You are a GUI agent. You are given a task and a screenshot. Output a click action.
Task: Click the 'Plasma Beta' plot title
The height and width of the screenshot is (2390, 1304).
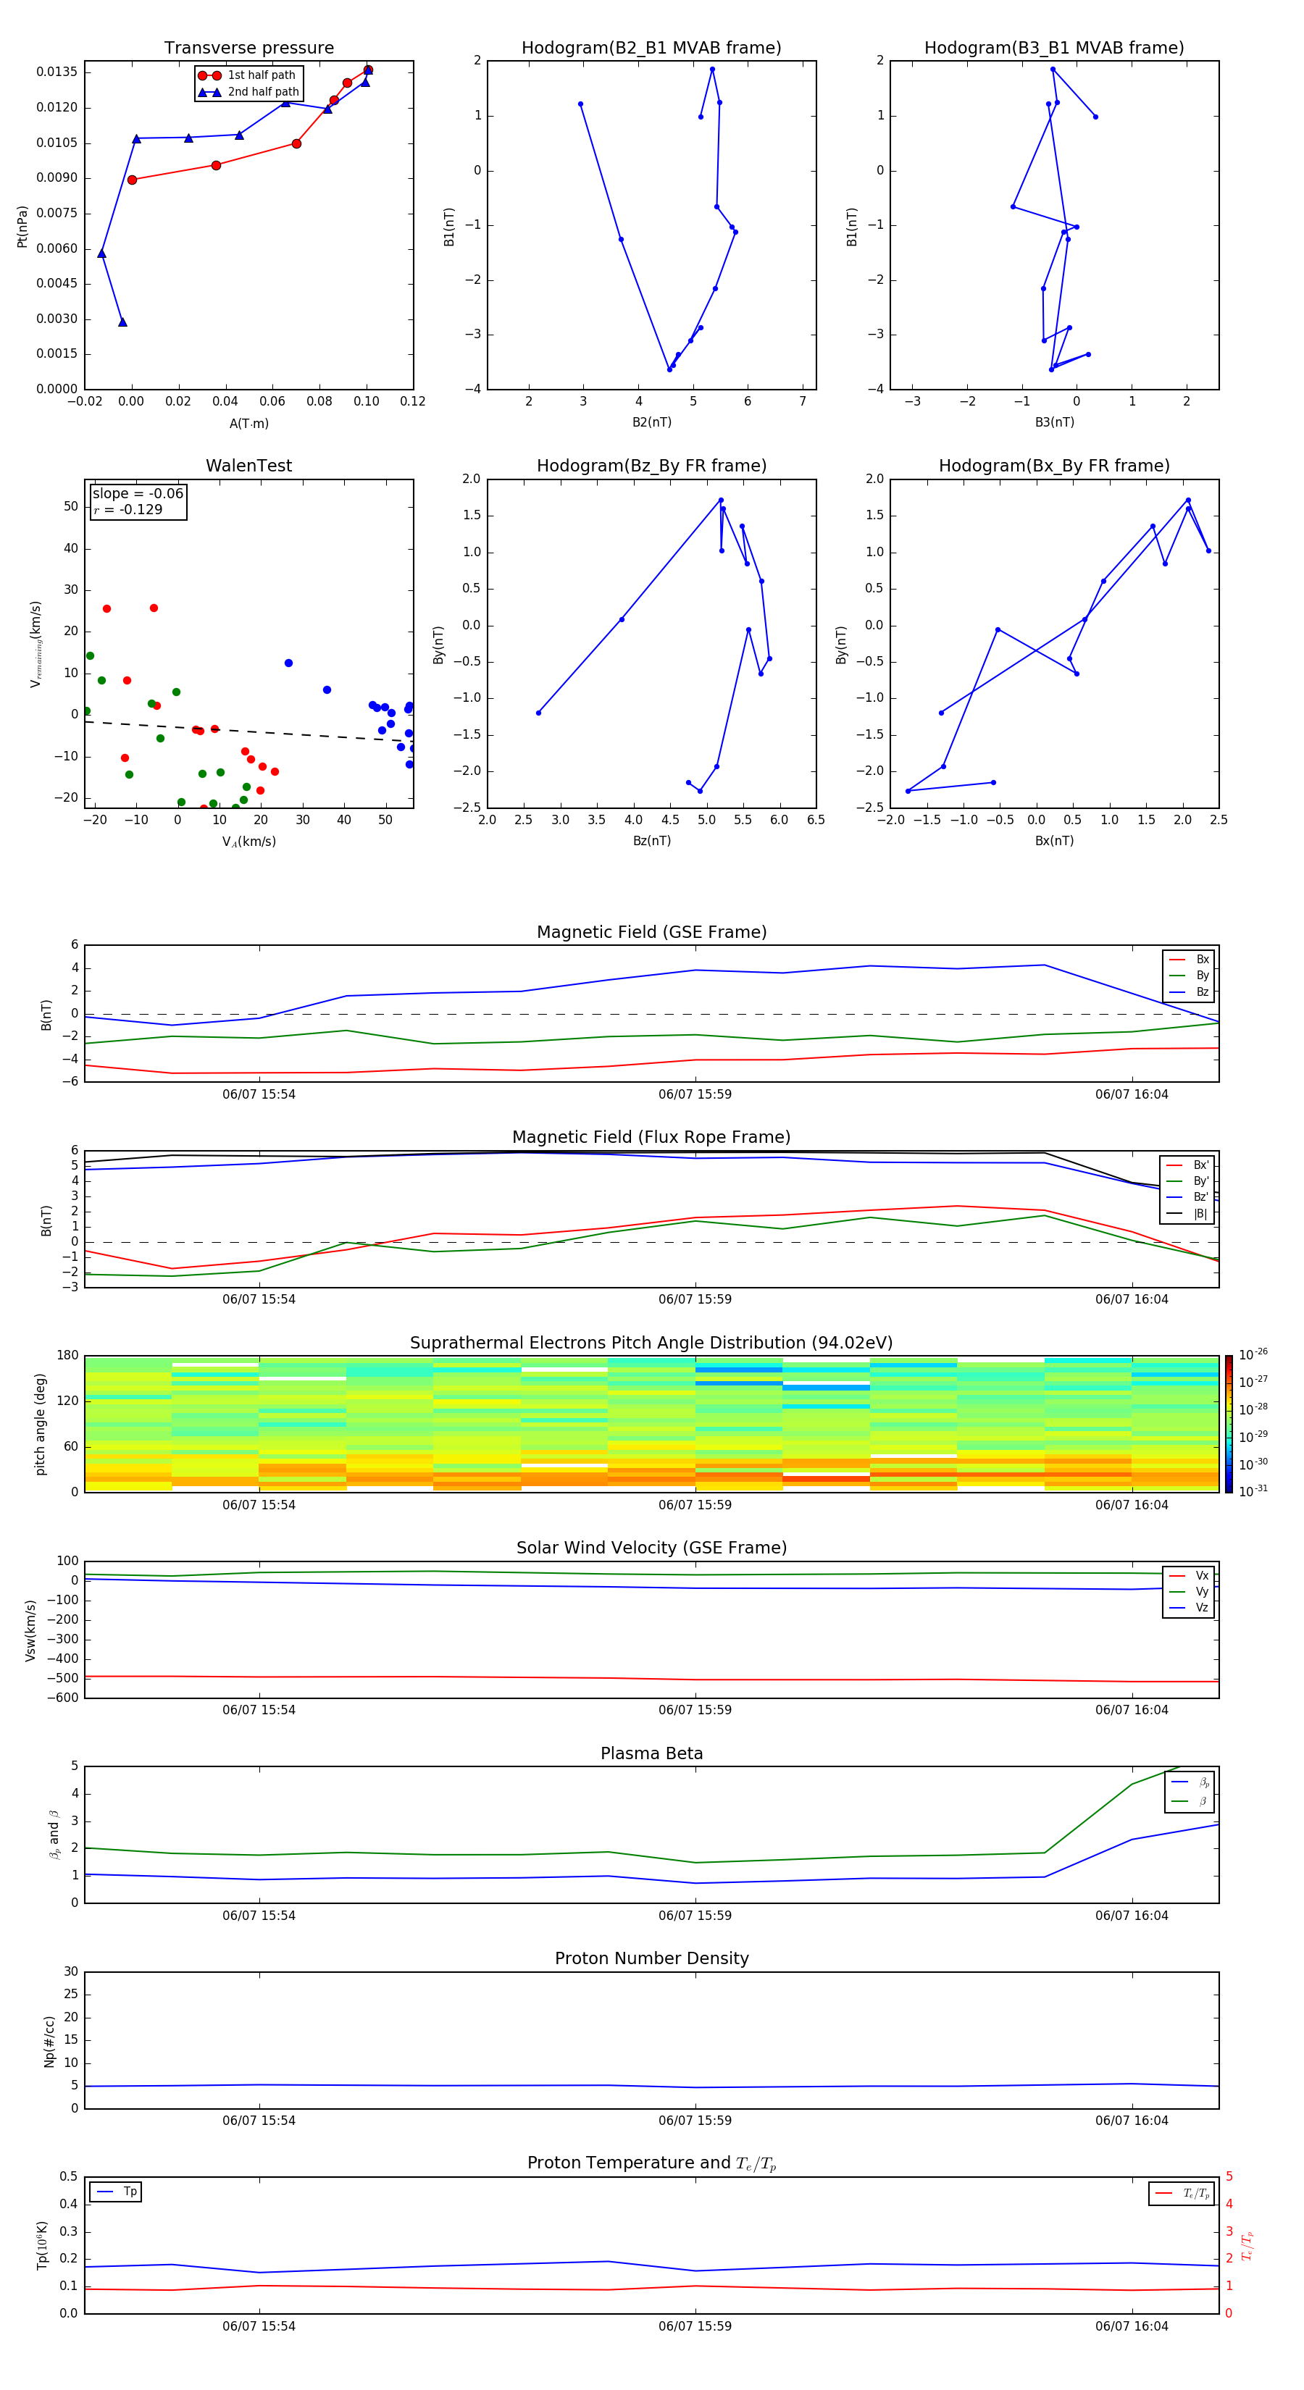pos(651,1753)
